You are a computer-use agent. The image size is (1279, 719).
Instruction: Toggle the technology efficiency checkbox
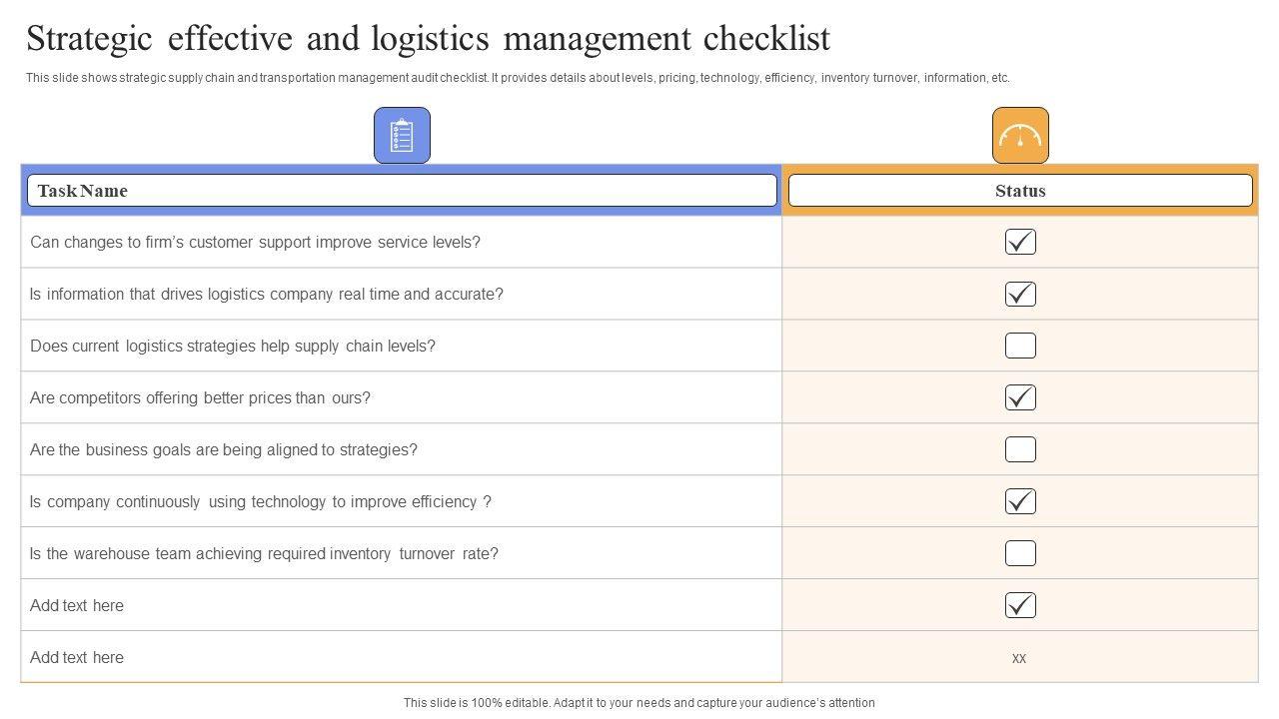pos(1020,501)
